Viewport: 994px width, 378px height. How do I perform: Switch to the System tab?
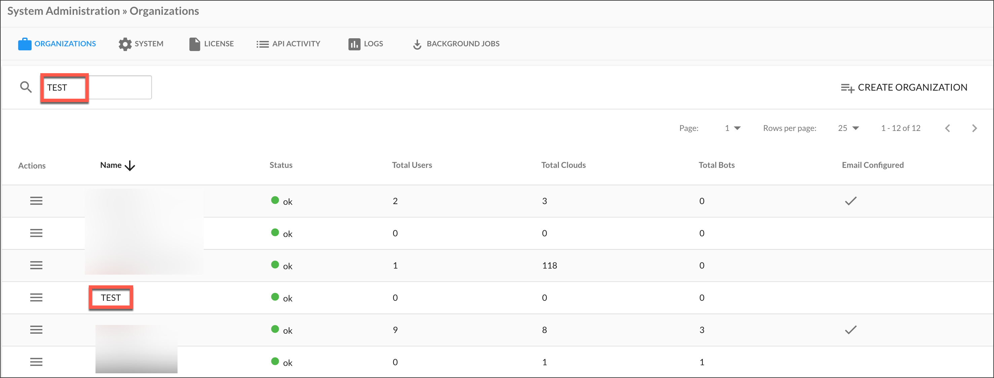point(141,44)
